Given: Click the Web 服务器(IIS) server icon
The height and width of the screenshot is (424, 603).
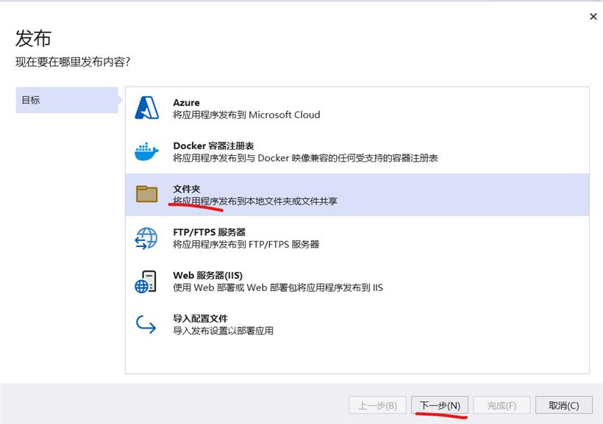Looking at the screenshot, I should coord(146,281).
